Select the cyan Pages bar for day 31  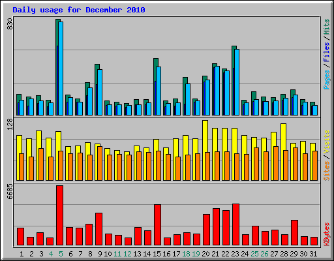(315, 110)
